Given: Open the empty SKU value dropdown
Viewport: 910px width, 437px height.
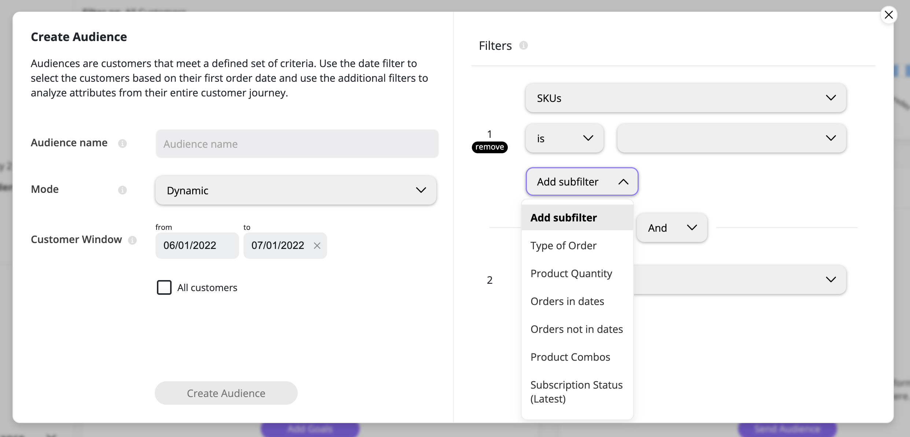Looking at the screenshot, I should click(x=731, y=138).
